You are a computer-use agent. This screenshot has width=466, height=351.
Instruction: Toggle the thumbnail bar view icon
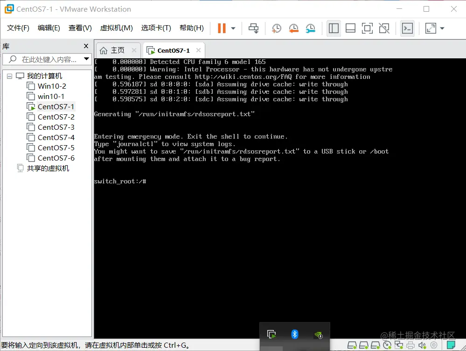pyautogui.click(x=350, y=28)
